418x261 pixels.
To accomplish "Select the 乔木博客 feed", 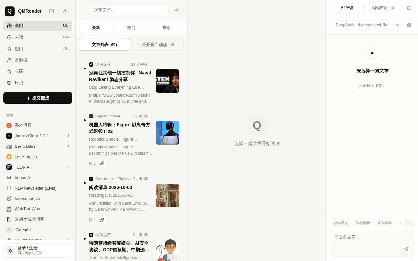I will point(38,125).
